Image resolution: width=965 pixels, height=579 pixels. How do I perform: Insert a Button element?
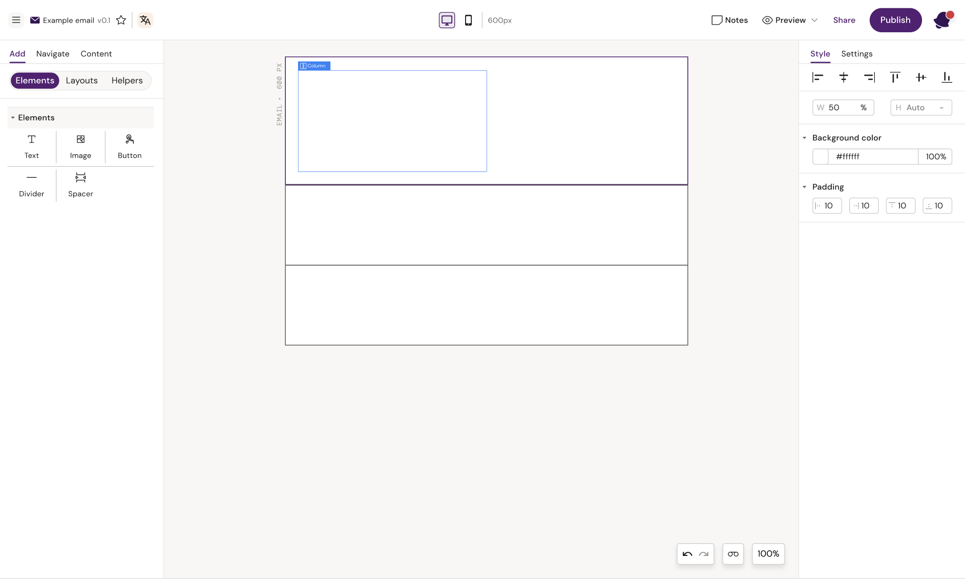(x=129, y=147)
